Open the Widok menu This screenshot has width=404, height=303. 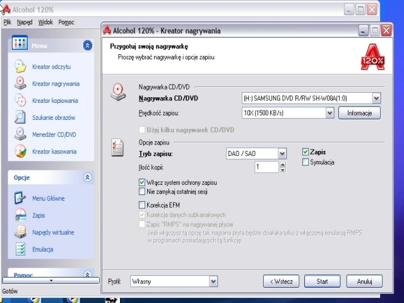click(x=45, y=23)
